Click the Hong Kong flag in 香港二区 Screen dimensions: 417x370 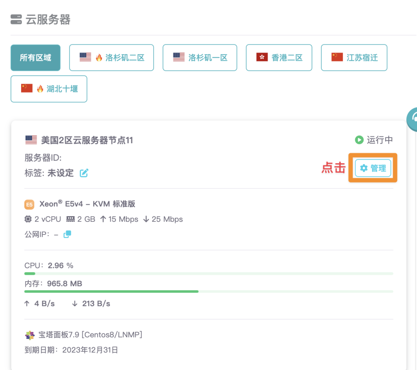pyautogui.click(x=262, y=57)
